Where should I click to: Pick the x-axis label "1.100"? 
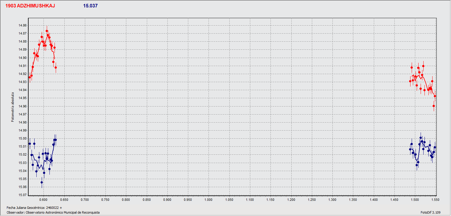[250, 199]
